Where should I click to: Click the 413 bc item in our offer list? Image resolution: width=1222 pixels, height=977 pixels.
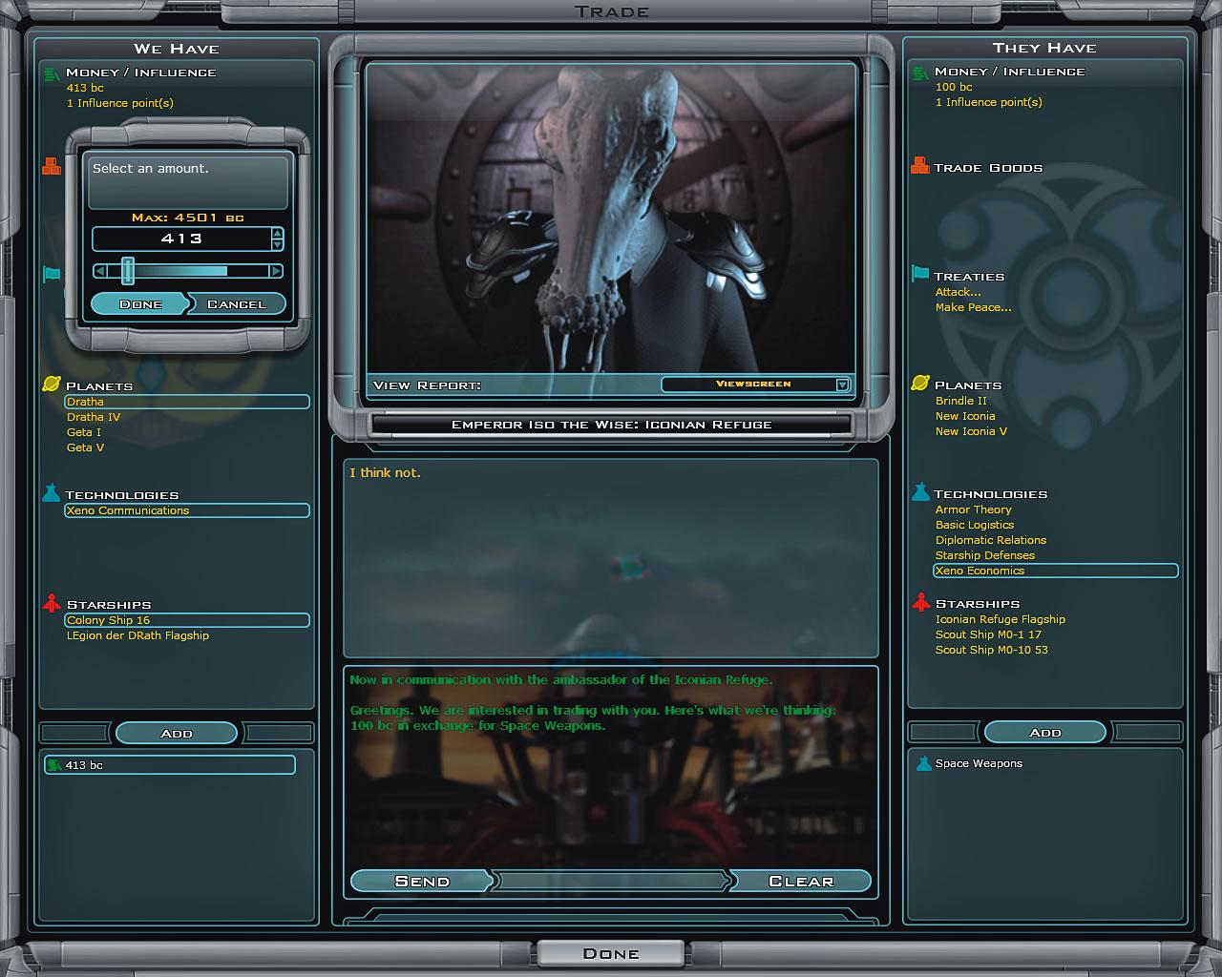(x=170, y=765)
